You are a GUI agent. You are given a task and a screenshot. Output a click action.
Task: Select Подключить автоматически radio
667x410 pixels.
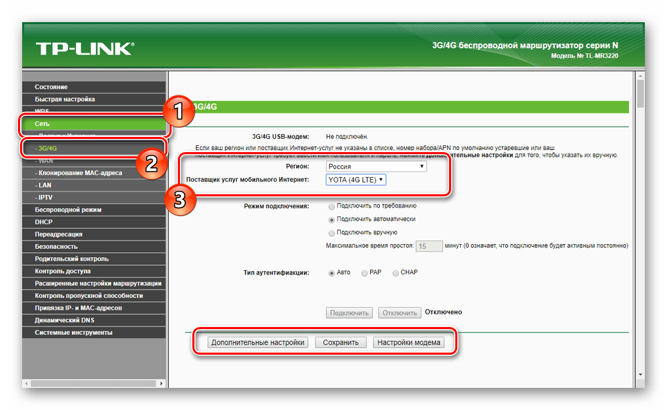coord(331,220)
